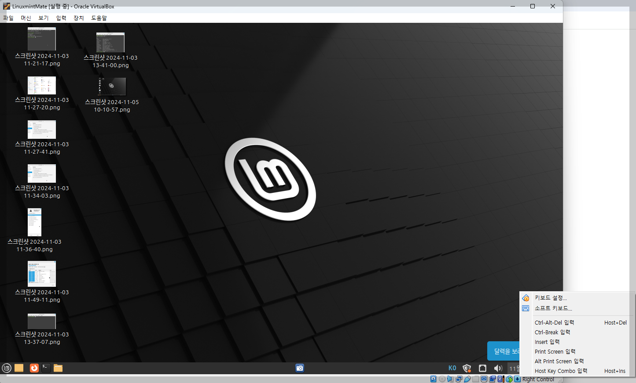Image resolution: width=636 pixels, height=383 pixels.
Task: Click the network connection tray icon
Action: (482, 368)
